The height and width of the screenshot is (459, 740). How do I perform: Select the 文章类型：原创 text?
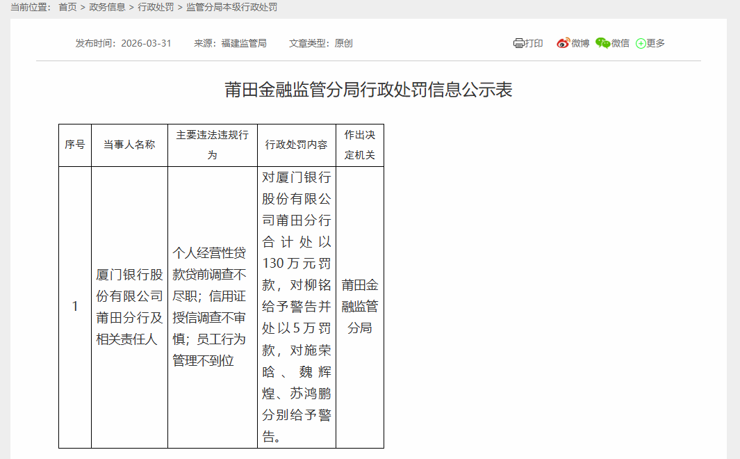[x=321, y=43]
